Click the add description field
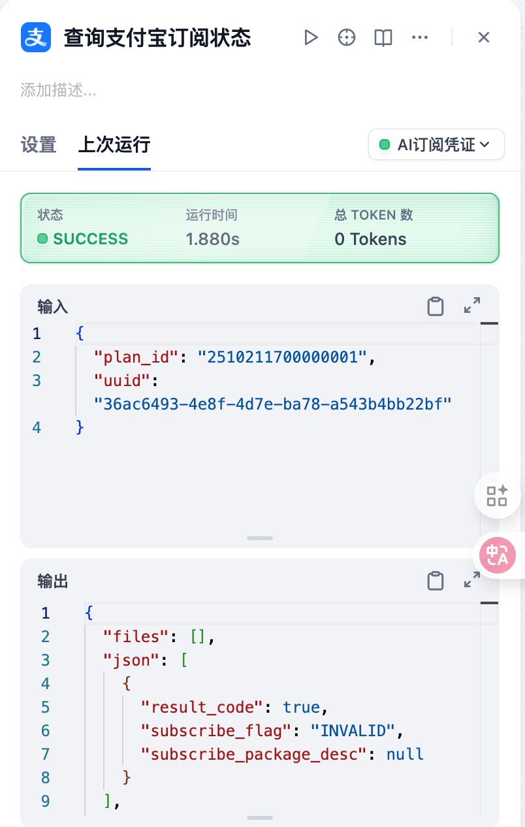Image resolution: width=525 pixels, height=827 pixels. click(x=59, y=90)
